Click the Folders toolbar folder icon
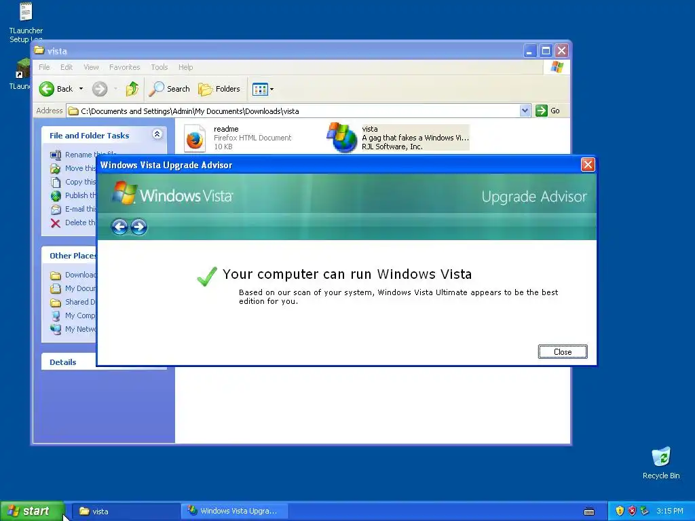 205,89
